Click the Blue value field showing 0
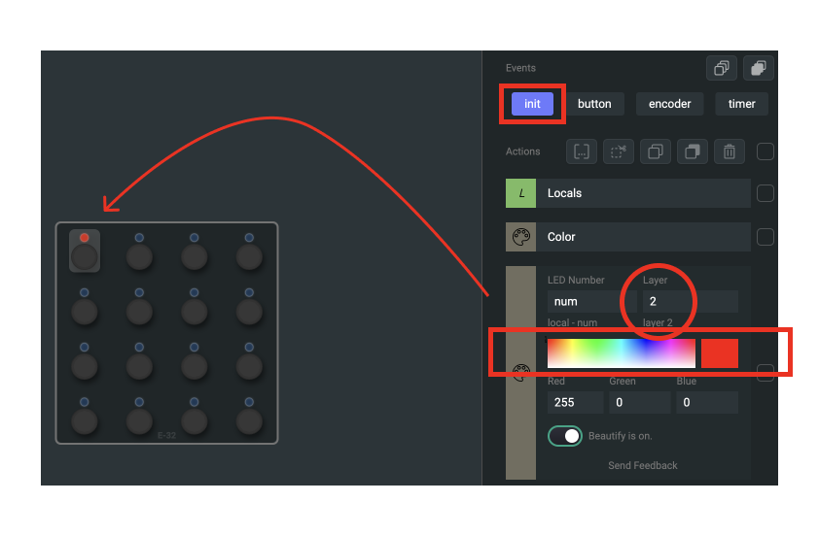This screenshot has width=819, height=536. pos(707,403)
